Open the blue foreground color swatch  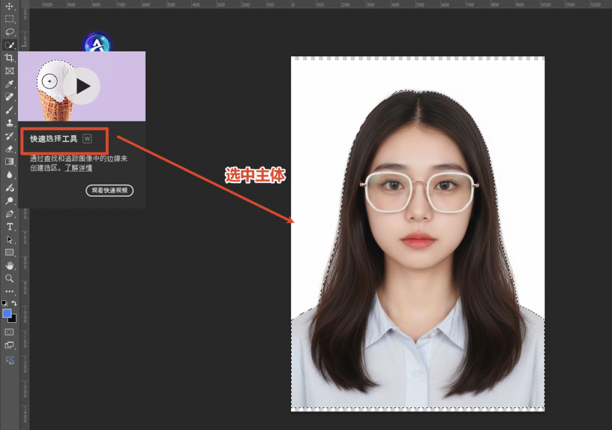click(7, 313)
